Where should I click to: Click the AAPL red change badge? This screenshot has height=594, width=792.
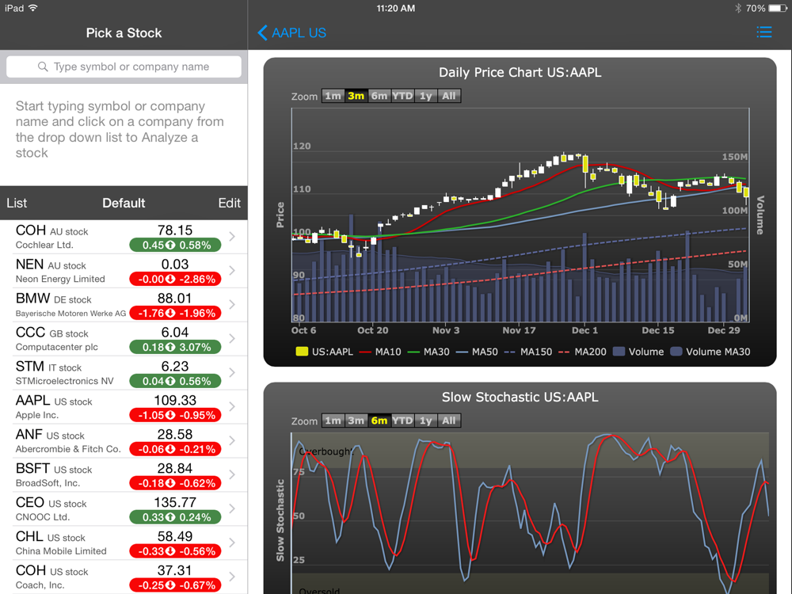[175, 415]
